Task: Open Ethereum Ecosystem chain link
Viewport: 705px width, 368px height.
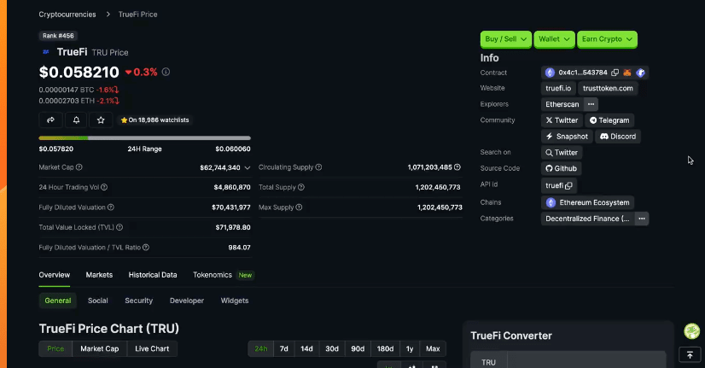Action: (x=588, y=203)
